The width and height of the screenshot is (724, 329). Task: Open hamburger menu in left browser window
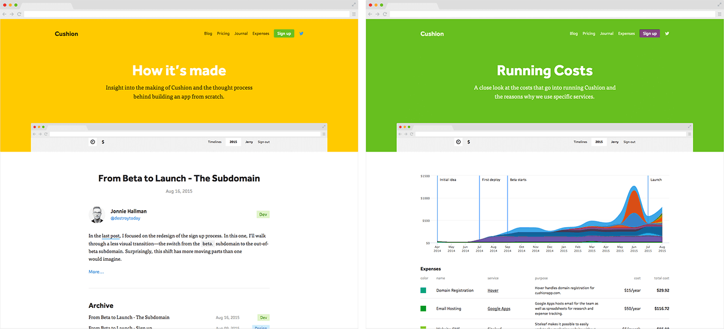(x=354, y=14)
